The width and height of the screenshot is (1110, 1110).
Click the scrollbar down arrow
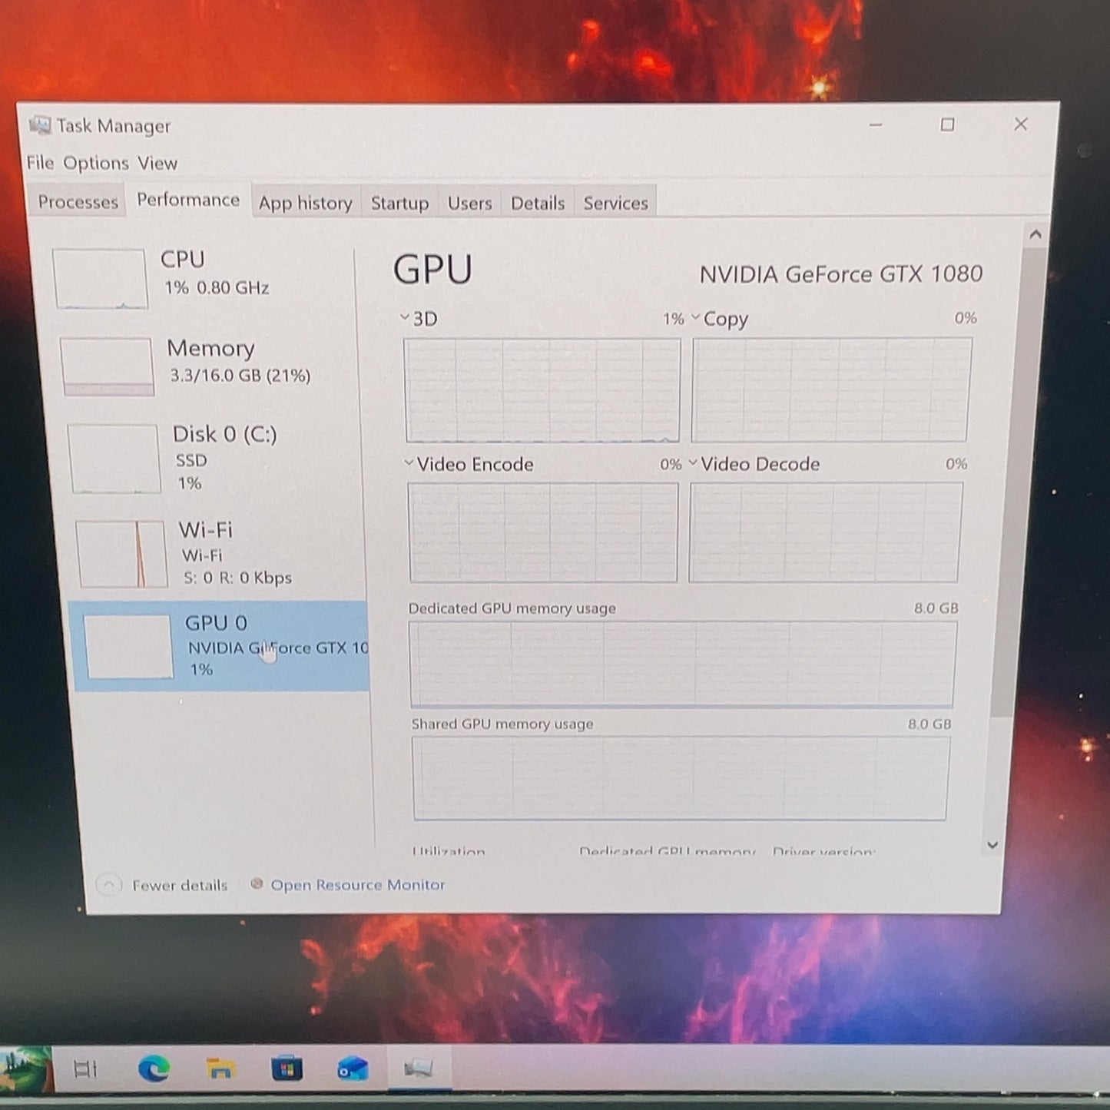[x=992, y=845]
